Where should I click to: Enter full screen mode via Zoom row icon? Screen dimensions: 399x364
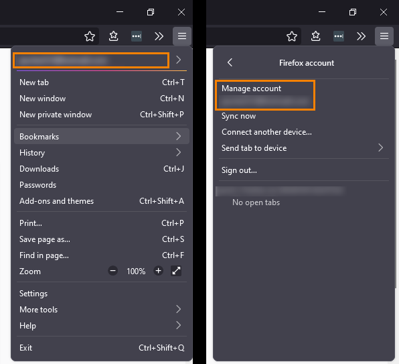click(x=176, y=271)
